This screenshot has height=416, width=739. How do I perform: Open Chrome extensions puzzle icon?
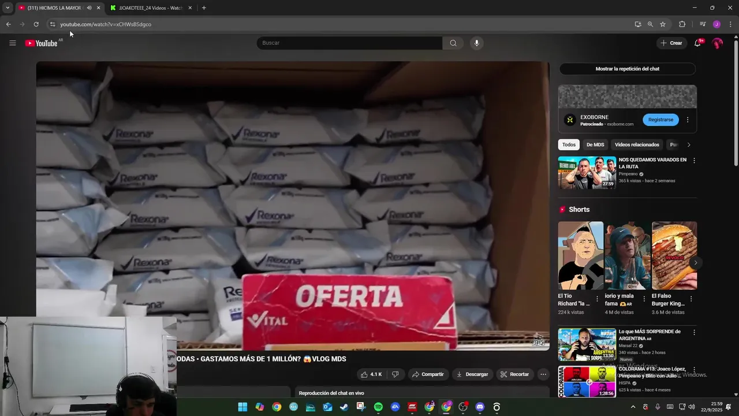(x=682, y=24)
